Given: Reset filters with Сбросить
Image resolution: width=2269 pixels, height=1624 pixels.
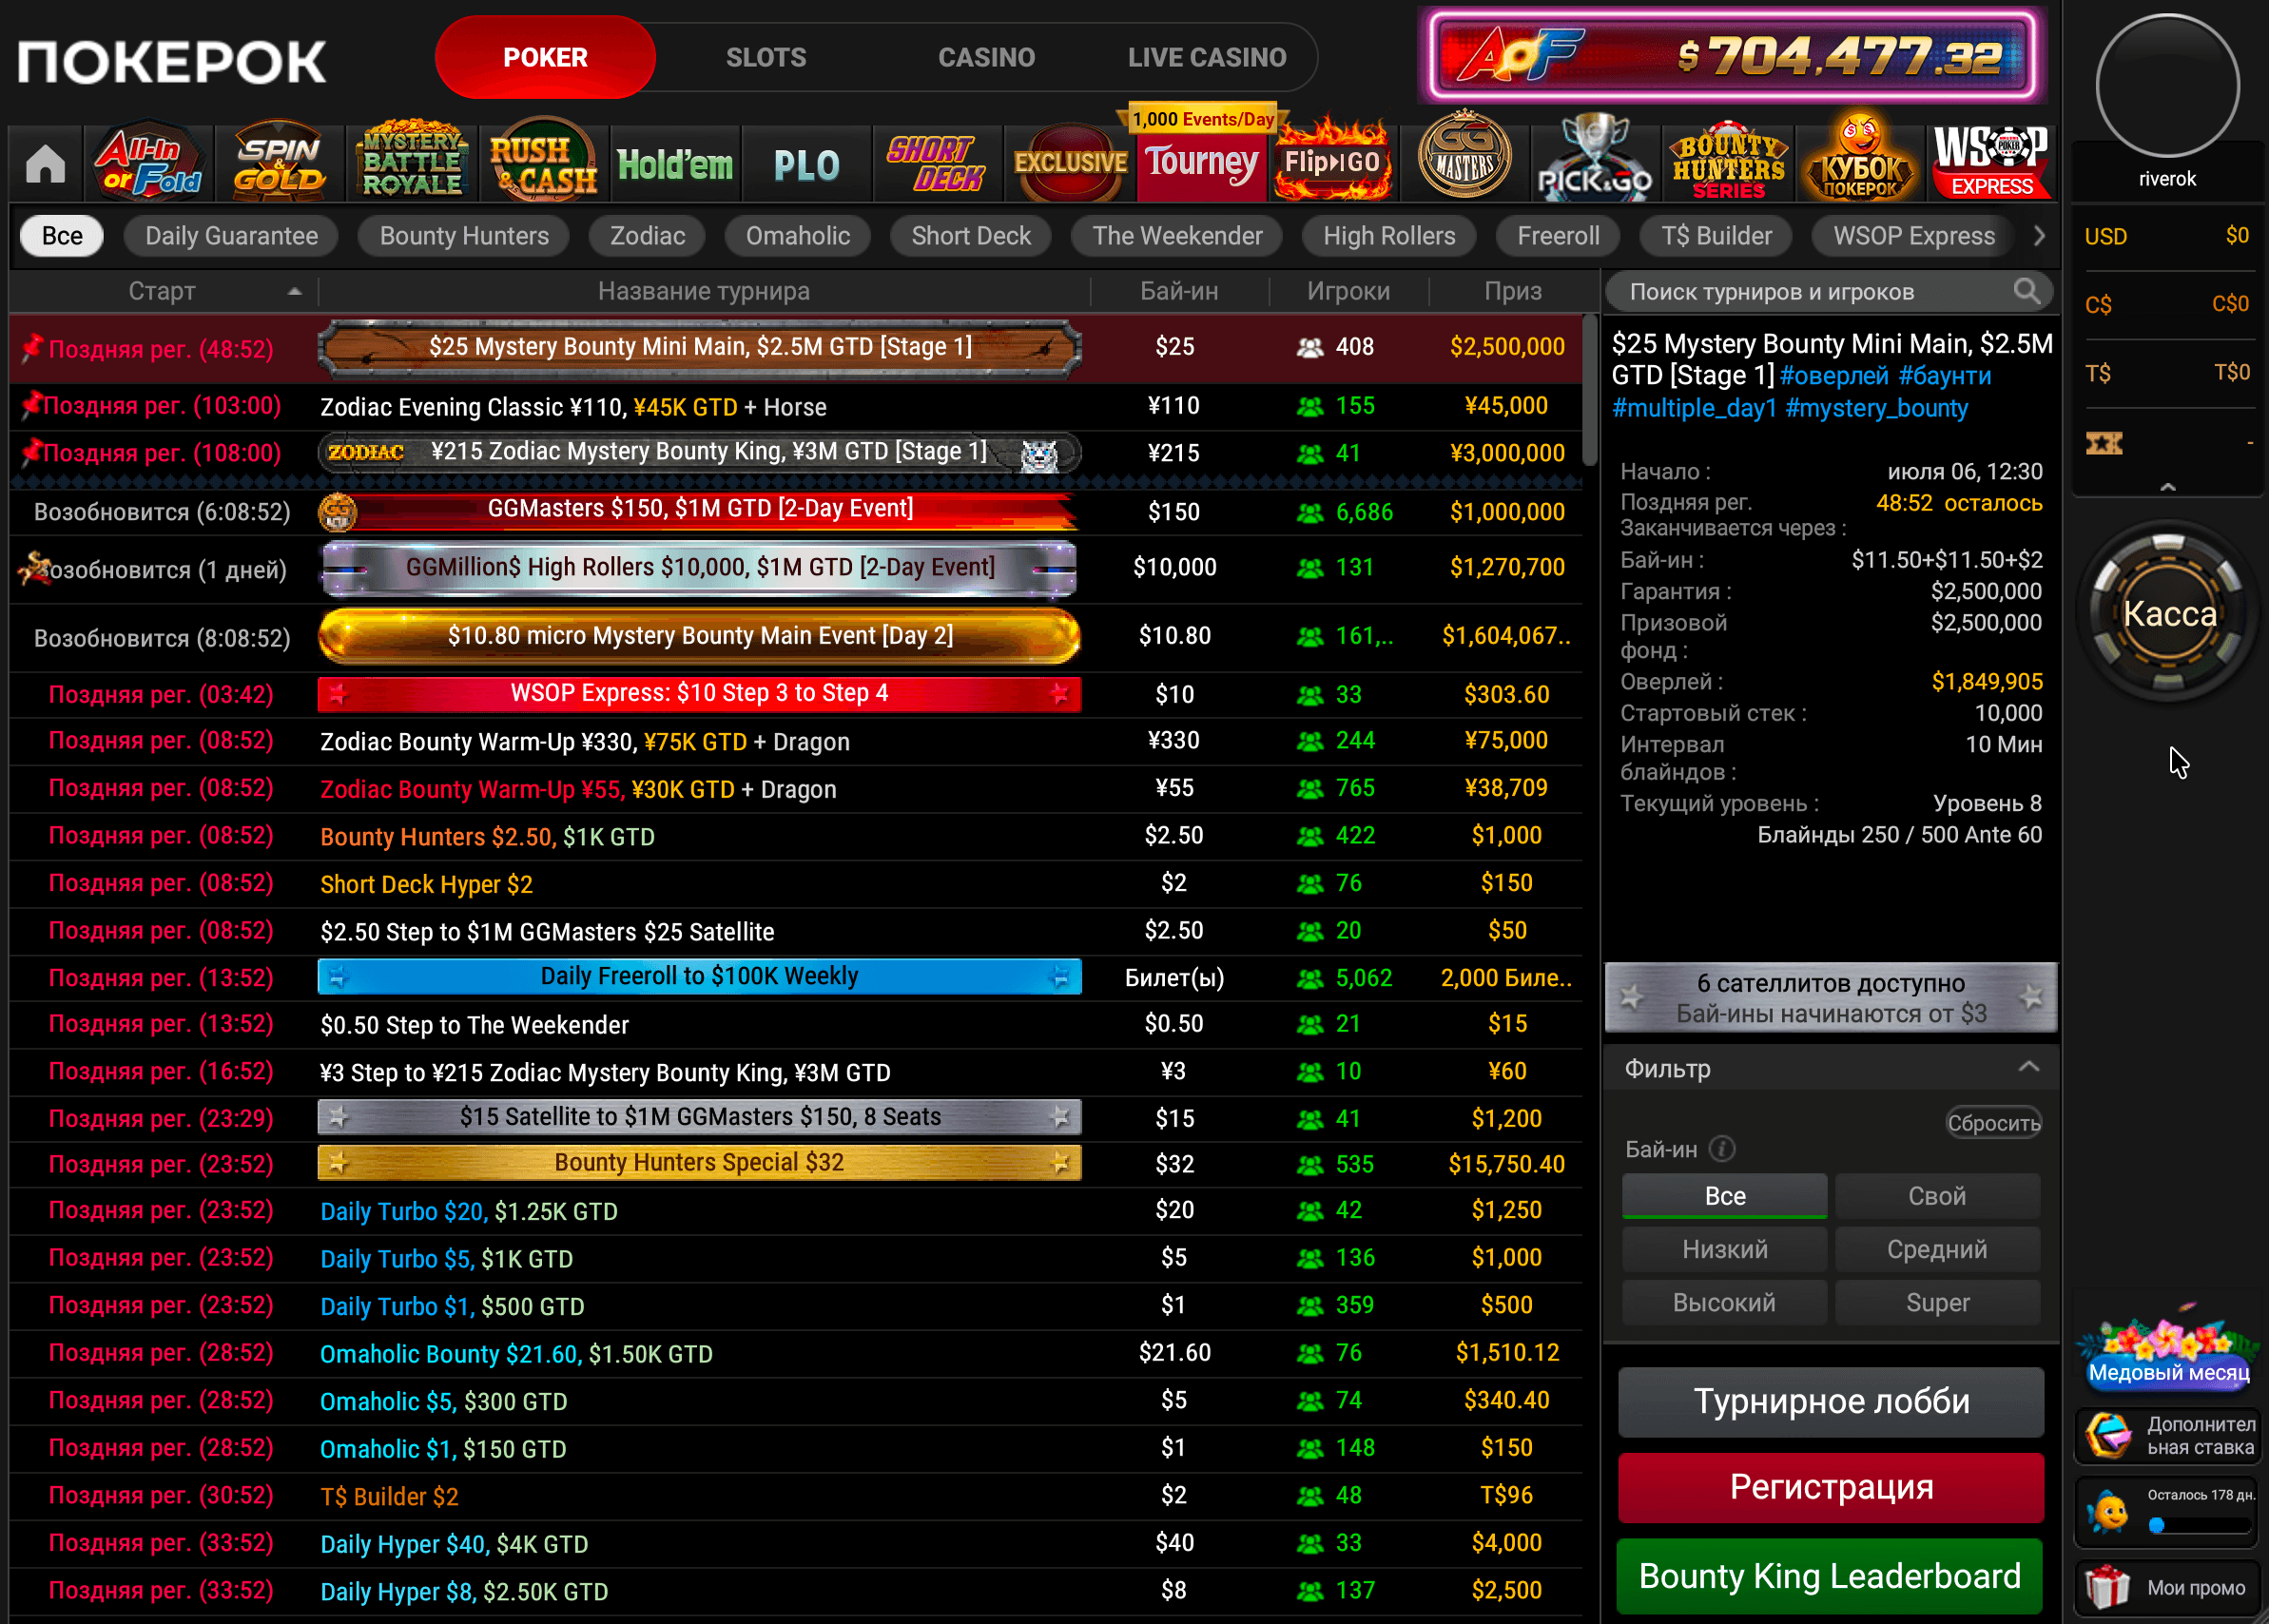Looking at the screenshot, I should pyautogui.click(x=1993, y=1123).
